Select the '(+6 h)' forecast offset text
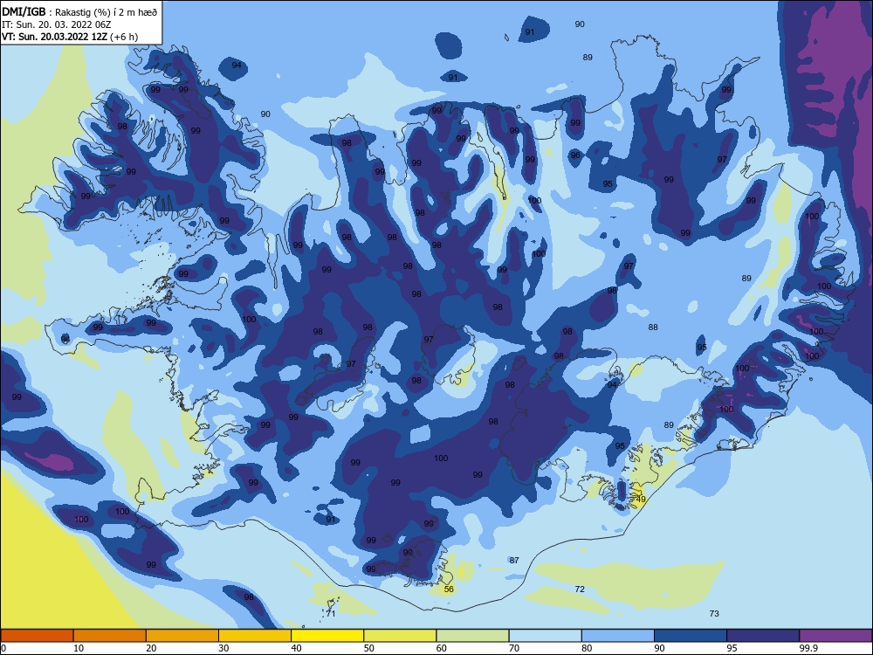The height and width of the screenshot is (655, 873). [124, 37]
